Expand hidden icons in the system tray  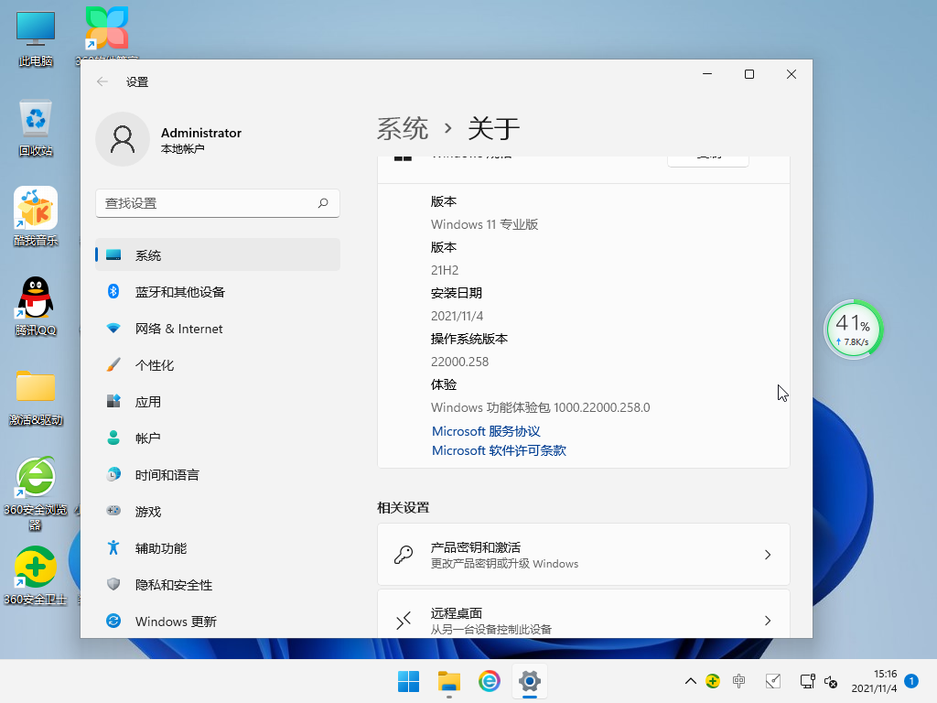coord(689,681)
